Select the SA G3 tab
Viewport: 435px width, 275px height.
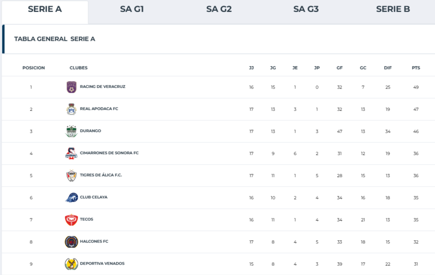tap(306, 9)
